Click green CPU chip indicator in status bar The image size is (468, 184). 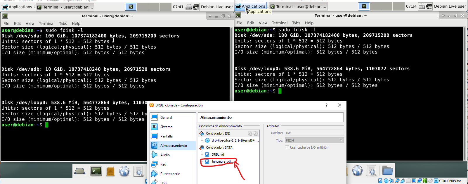coord(425,181)
